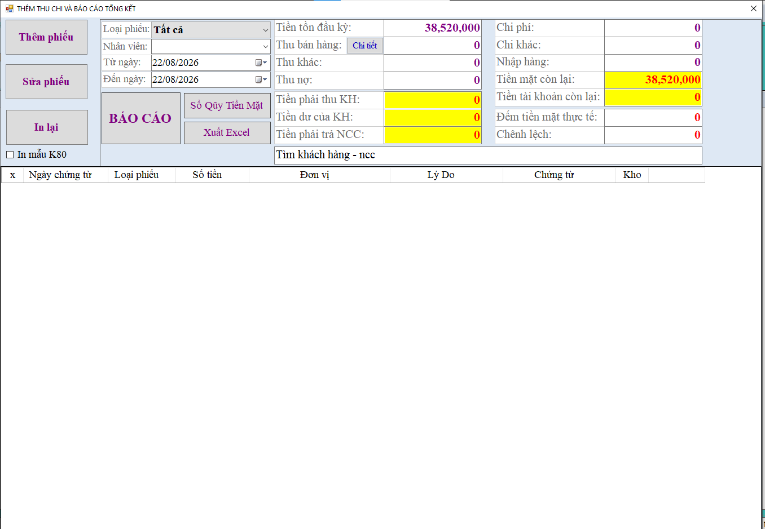765x529 pixels.
Task: Click the Tiền phải trả NCC label
Action: (320, 135)
